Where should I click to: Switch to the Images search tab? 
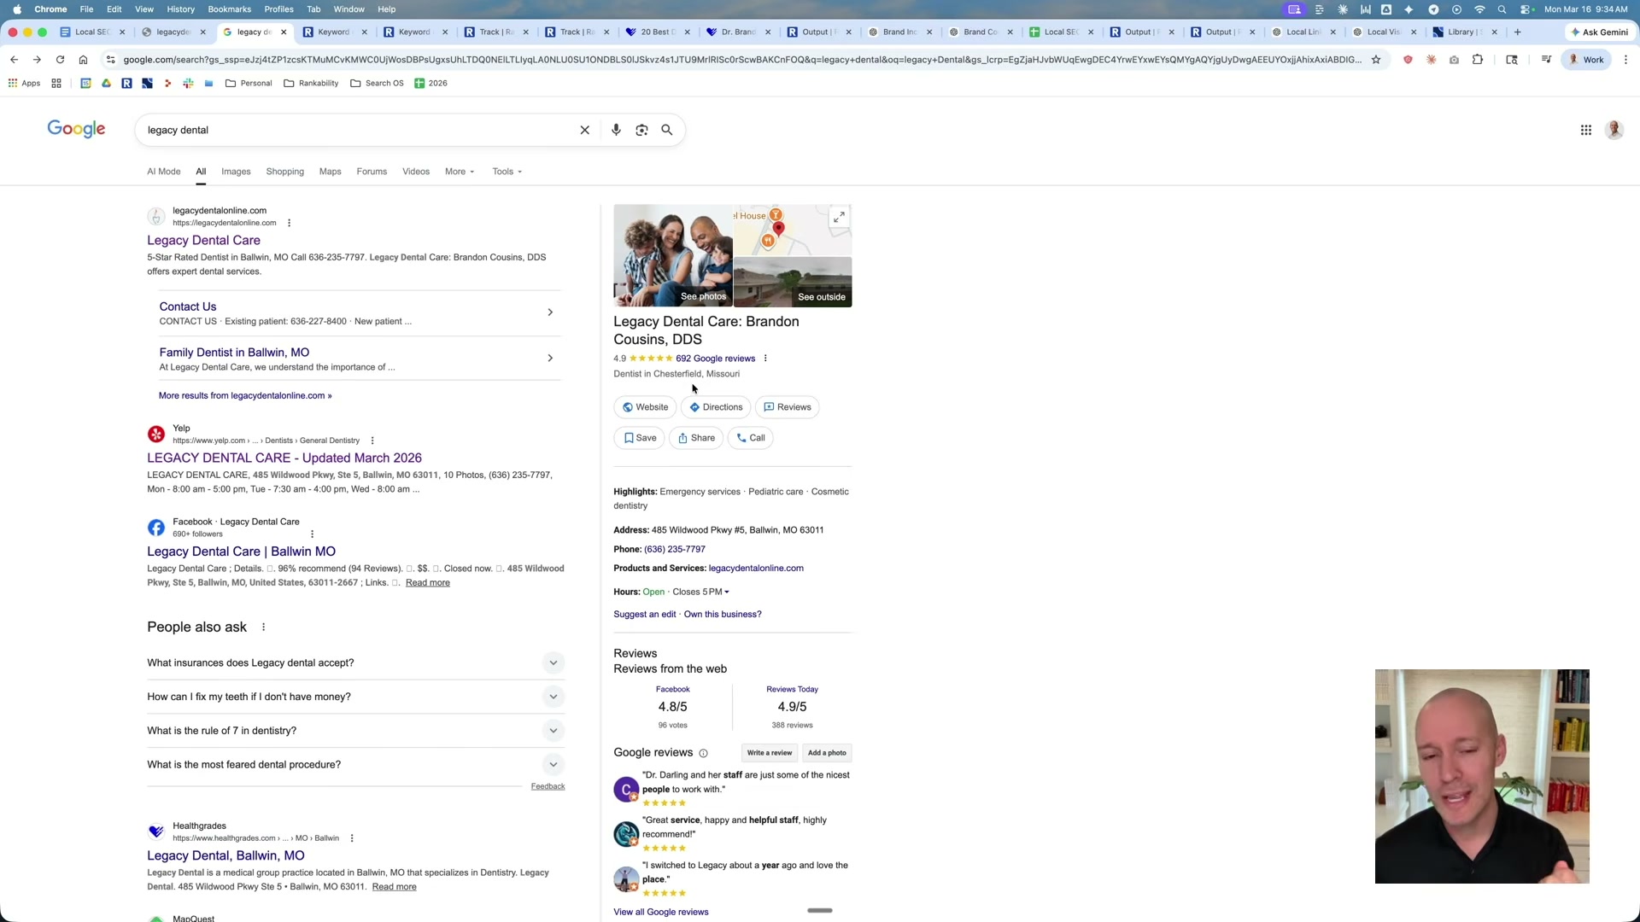point(236,172)
